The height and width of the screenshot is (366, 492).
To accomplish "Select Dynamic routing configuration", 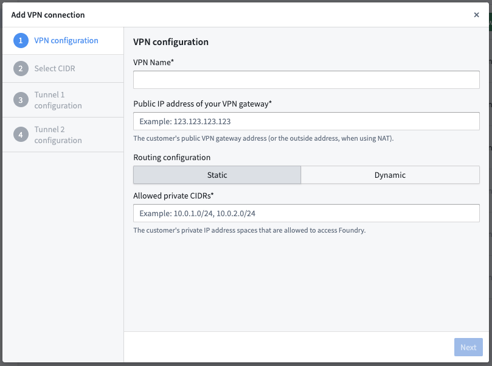I will [x=390, y=175].
